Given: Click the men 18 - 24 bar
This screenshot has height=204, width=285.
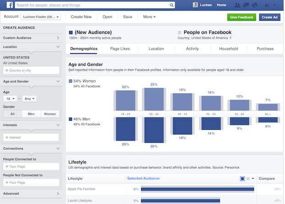Looking at the screenshot, I should pyautogui.click(x=126, y=129).
